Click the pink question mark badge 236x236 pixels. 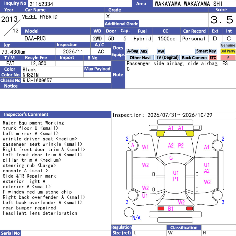(x=228, y=58)
